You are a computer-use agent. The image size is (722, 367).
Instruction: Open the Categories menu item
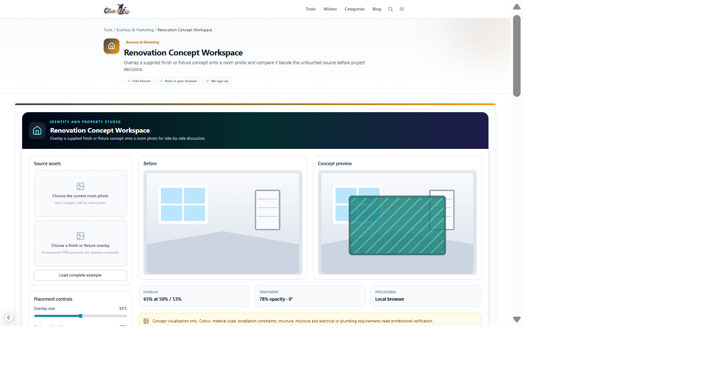click(355, 9)
